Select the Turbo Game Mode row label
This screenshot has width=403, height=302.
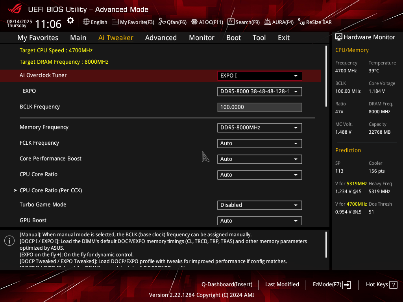click(43, 204)
